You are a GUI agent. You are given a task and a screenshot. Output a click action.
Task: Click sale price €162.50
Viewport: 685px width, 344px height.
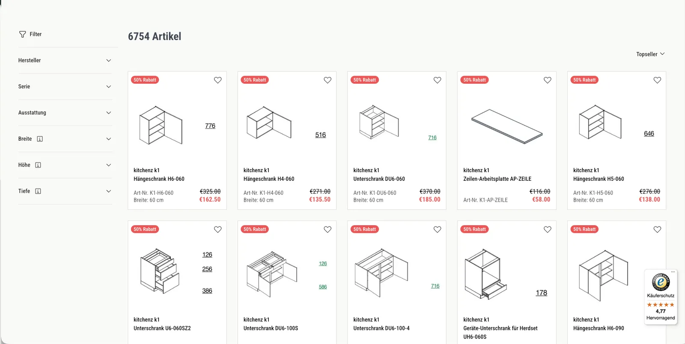210,200
